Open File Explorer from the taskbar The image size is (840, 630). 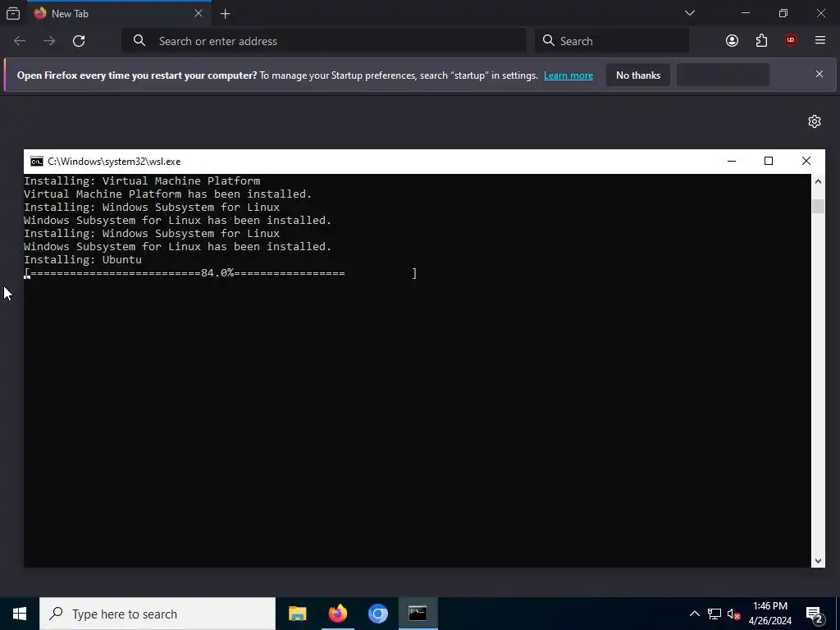297,614
